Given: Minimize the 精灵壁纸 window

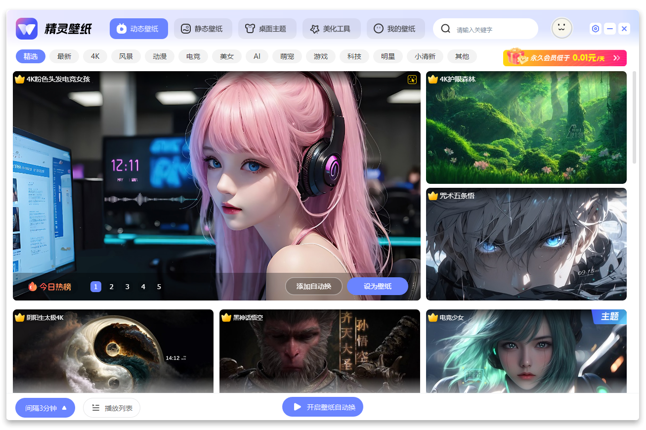Looking at the screenshot, I should [x=610, y=29].
